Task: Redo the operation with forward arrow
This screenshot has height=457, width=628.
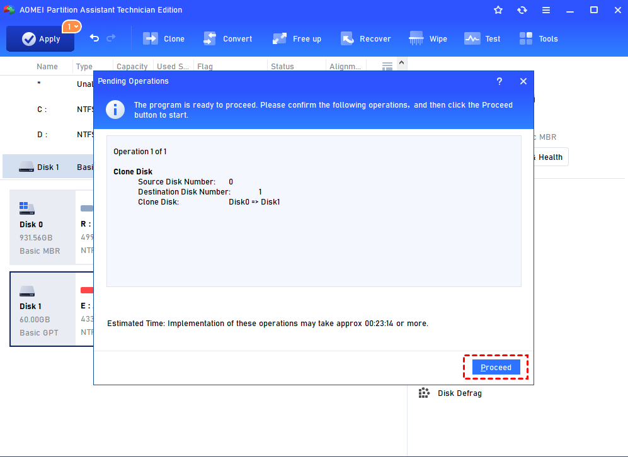Action: pyautogui.click(x=111, y=38)
